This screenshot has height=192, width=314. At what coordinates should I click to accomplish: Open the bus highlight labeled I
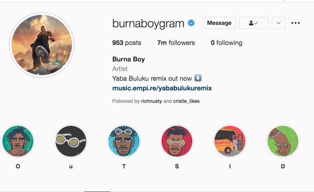click(230, 141)
